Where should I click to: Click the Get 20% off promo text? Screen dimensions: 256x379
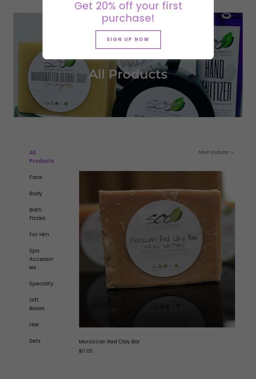128,12
